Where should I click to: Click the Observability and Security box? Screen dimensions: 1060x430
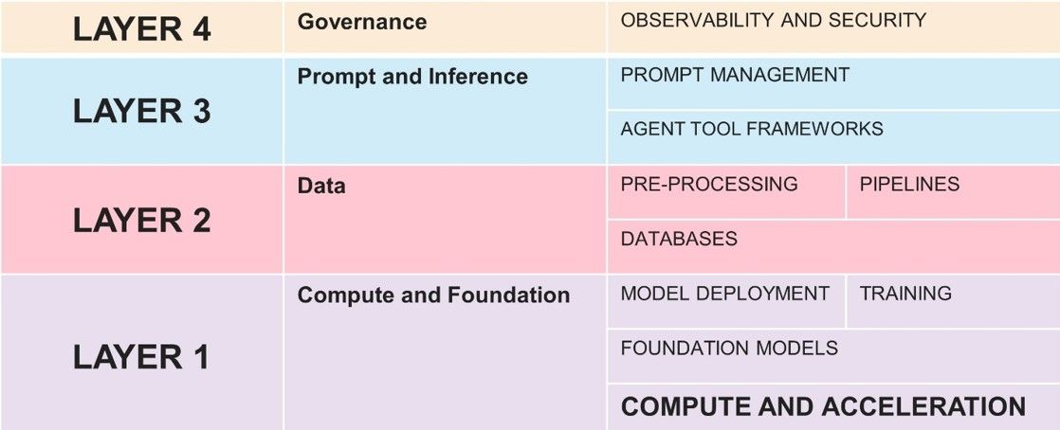tap(833, 27)
